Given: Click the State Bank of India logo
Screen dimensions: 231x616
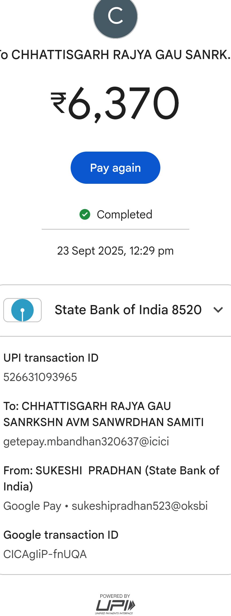Looking at the screenshot, I should tap(22, 310).
